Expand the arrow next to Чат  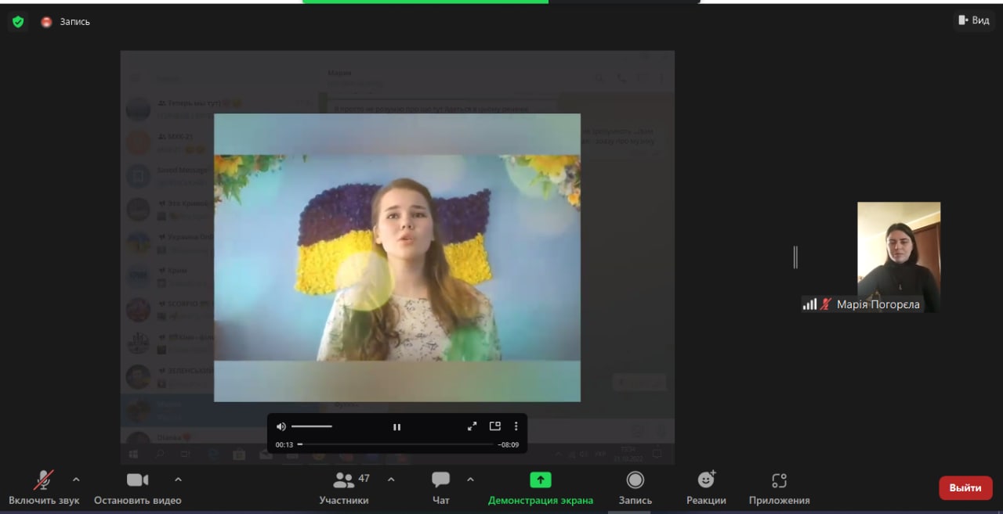(470, 480)
